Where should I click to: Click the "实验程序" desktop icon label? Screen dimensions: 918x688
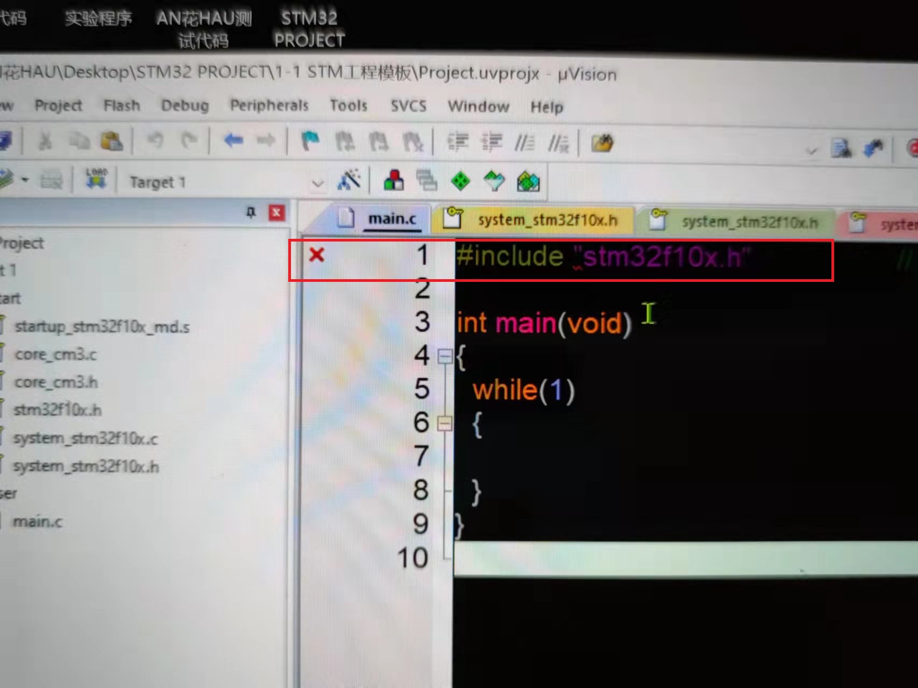[x=98, y=19]
